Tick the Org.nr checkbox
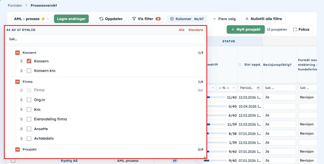The width and height of the screenshot is (324, 164). tap(29, 100)
